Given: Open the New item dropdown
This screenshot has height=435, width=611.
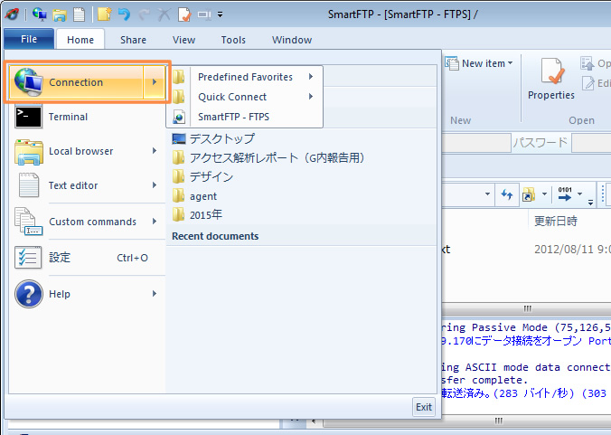Looking at the screenshot, I should click(486, 63).
